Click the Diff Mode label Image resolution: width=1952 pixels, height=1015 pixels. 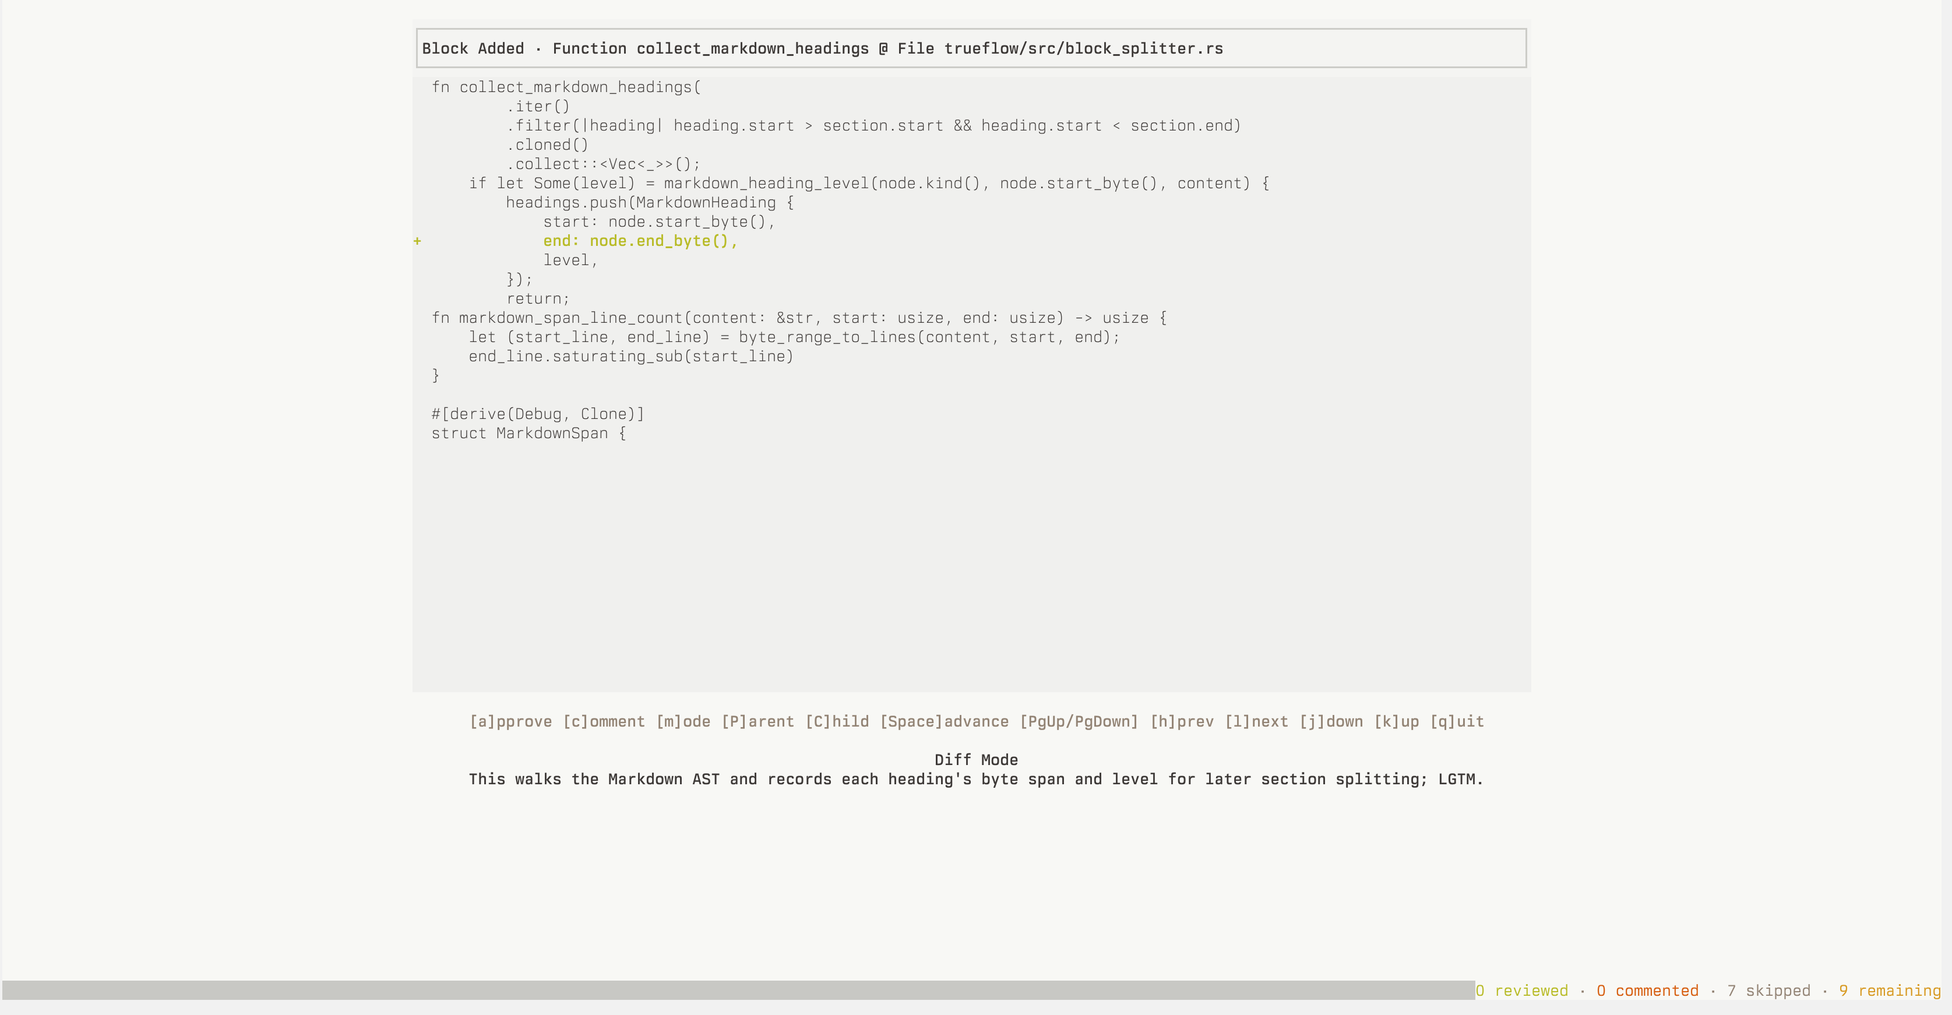pos(976,760)
